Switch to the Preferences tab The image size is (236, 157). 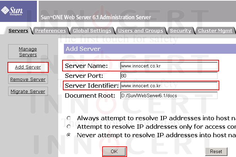coord(50,31)
